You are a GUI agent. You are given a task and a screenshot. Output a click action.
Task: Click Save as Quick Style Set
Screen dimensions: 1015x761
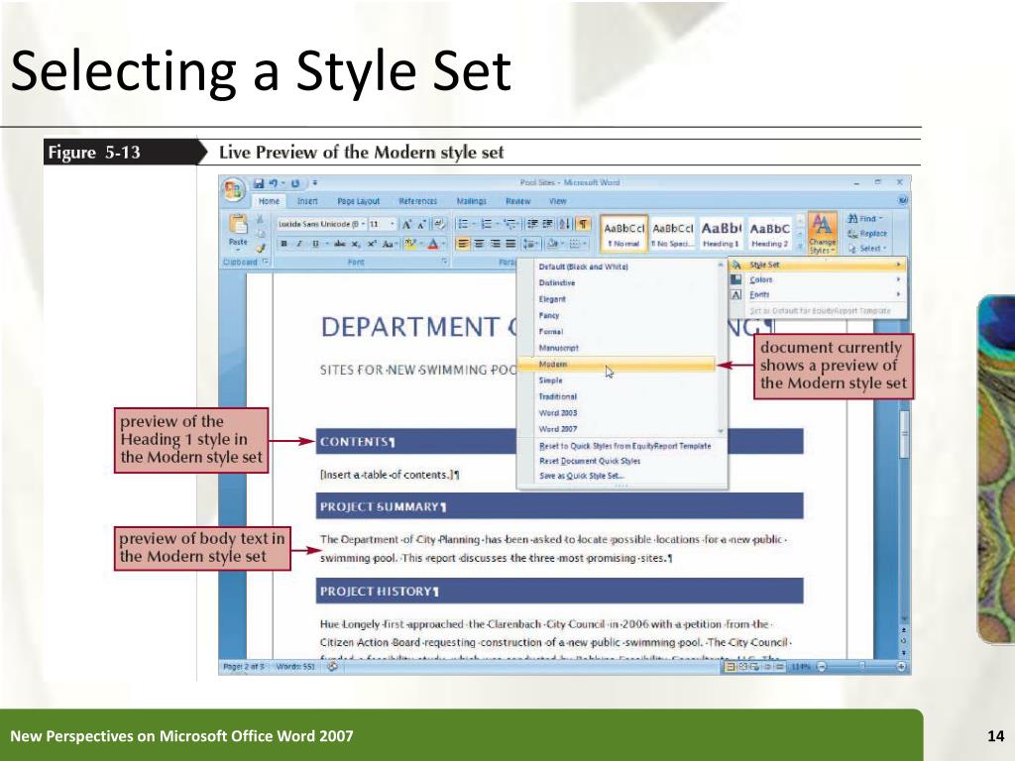[581, 476]
